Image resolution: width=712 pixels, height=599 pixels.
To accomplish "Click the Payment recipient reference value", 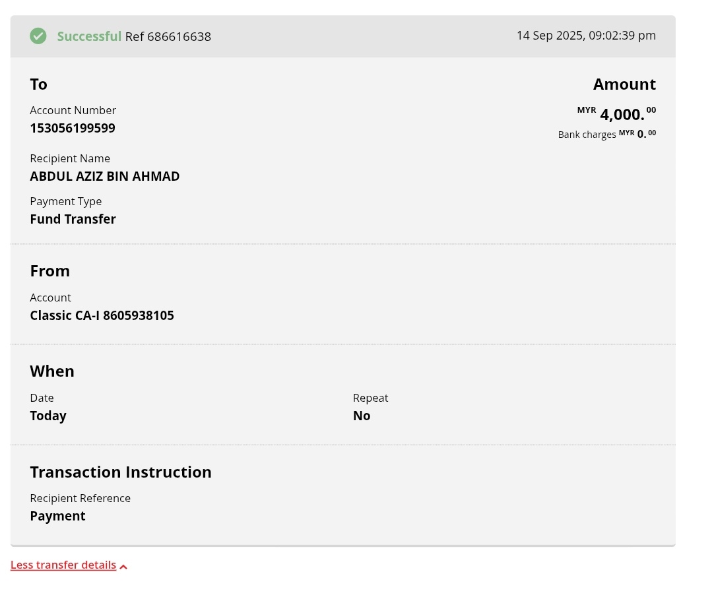I will tap(57, 516).
